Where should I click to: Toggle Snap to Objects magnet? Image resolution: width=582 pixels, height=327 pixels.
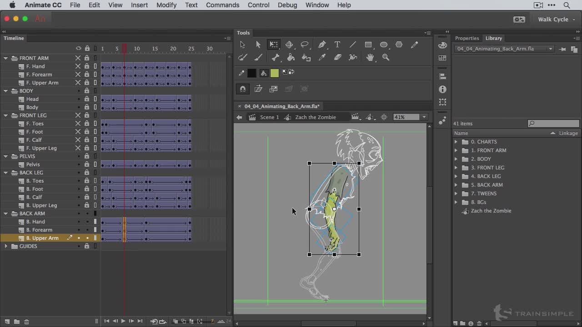(243, 89)
